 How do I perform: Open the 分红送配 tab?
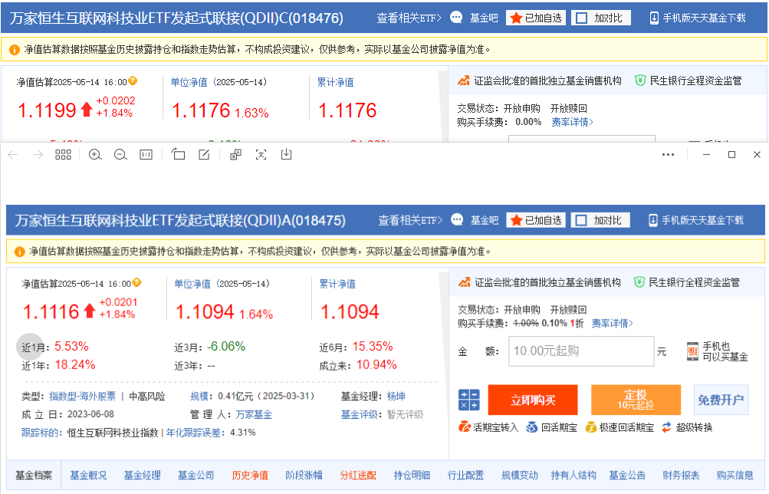[358, 475]
